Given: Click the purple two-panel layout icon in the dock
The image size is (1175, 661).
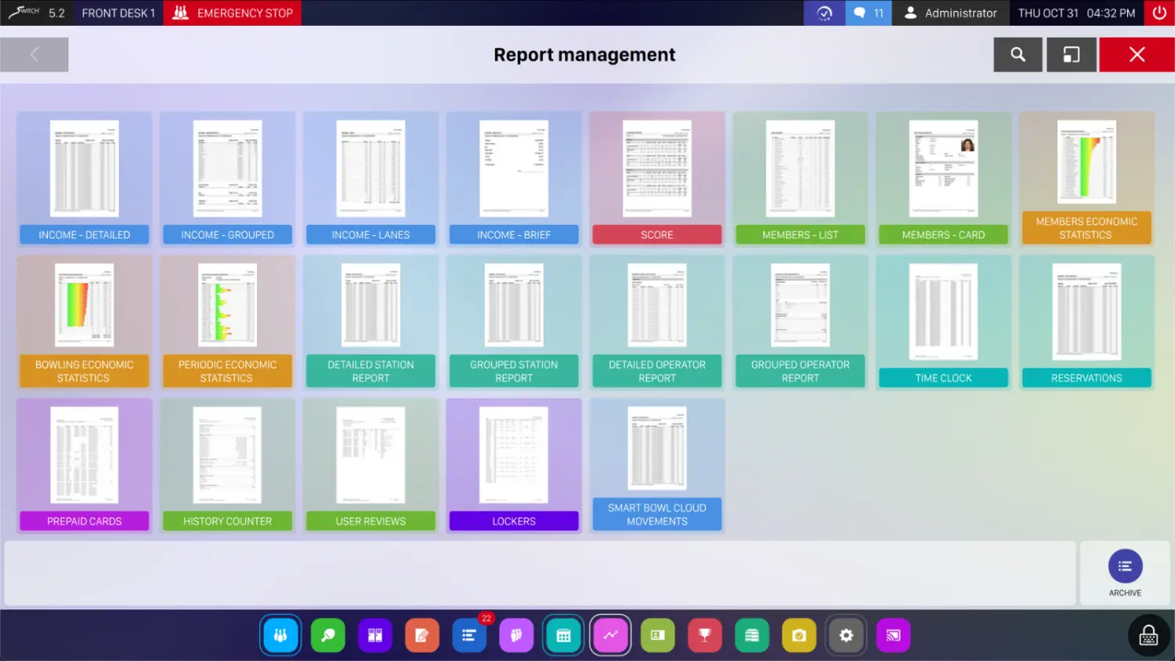Looking at the screenshot, I should [375, 635].
